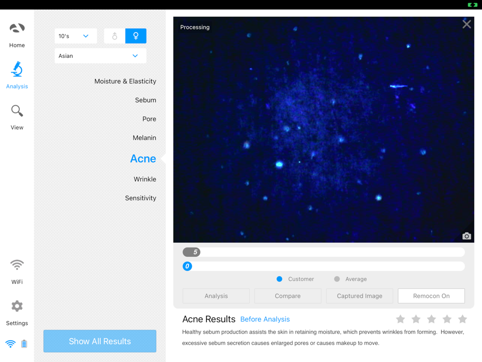Rate five stars in Acne Results

[x=462, y=319]
